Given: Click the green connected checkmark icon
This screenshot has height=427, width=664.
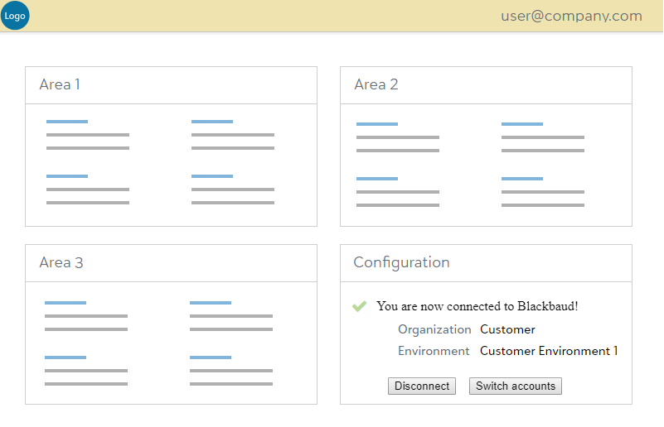Looking at the screenshot, I should pos(359,306).
